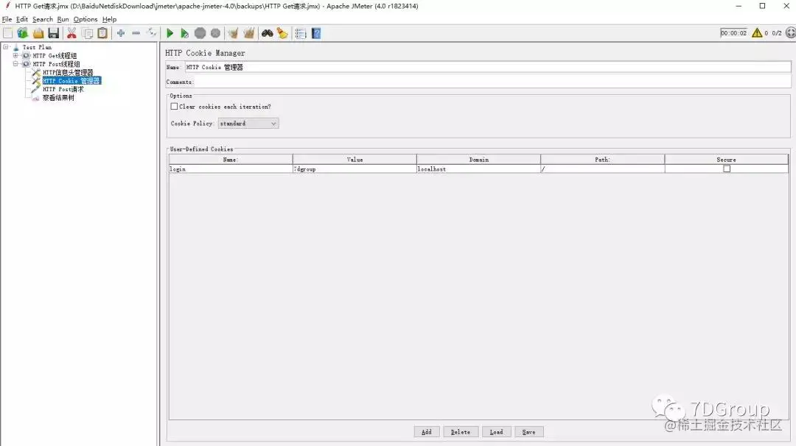This screenshot has width=796, height=446.
Task: Expand the HTTP Get线程组 node
Action: tap(15, 56)
